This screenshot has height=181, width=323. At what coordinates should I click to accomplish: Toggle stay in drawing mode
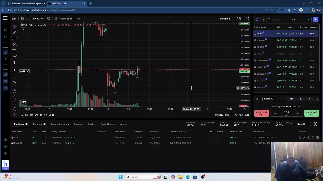(14, 97)
